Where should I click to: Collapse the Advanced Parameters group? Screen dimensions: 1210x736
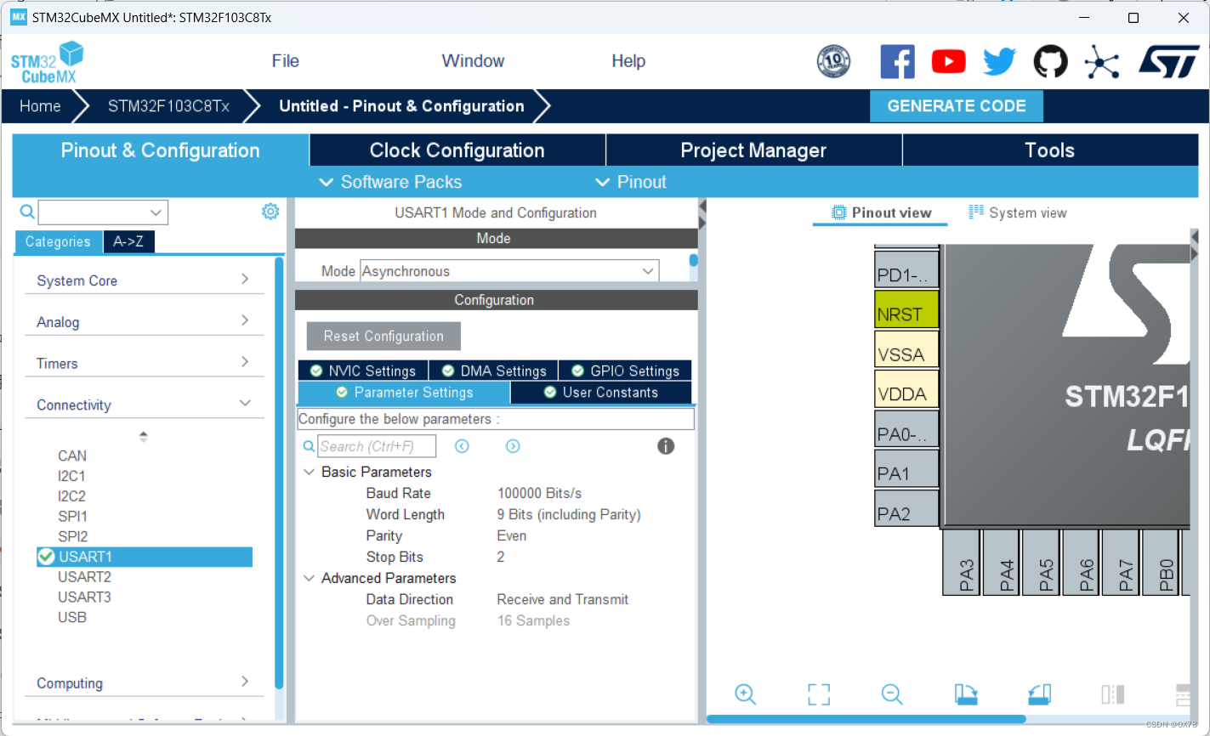pos(309,578)
